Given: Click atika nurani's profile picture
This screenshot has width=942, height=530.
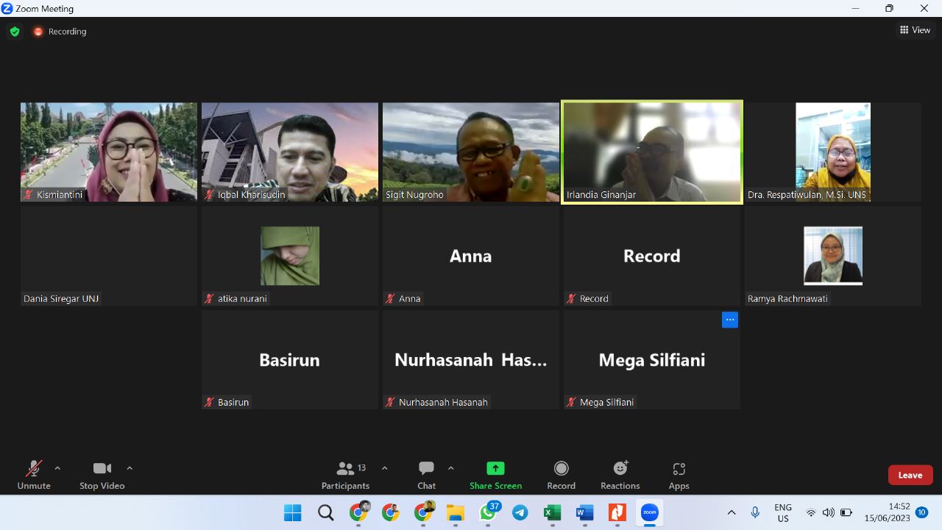Looking at the screenshot, I should pos(290,255).
